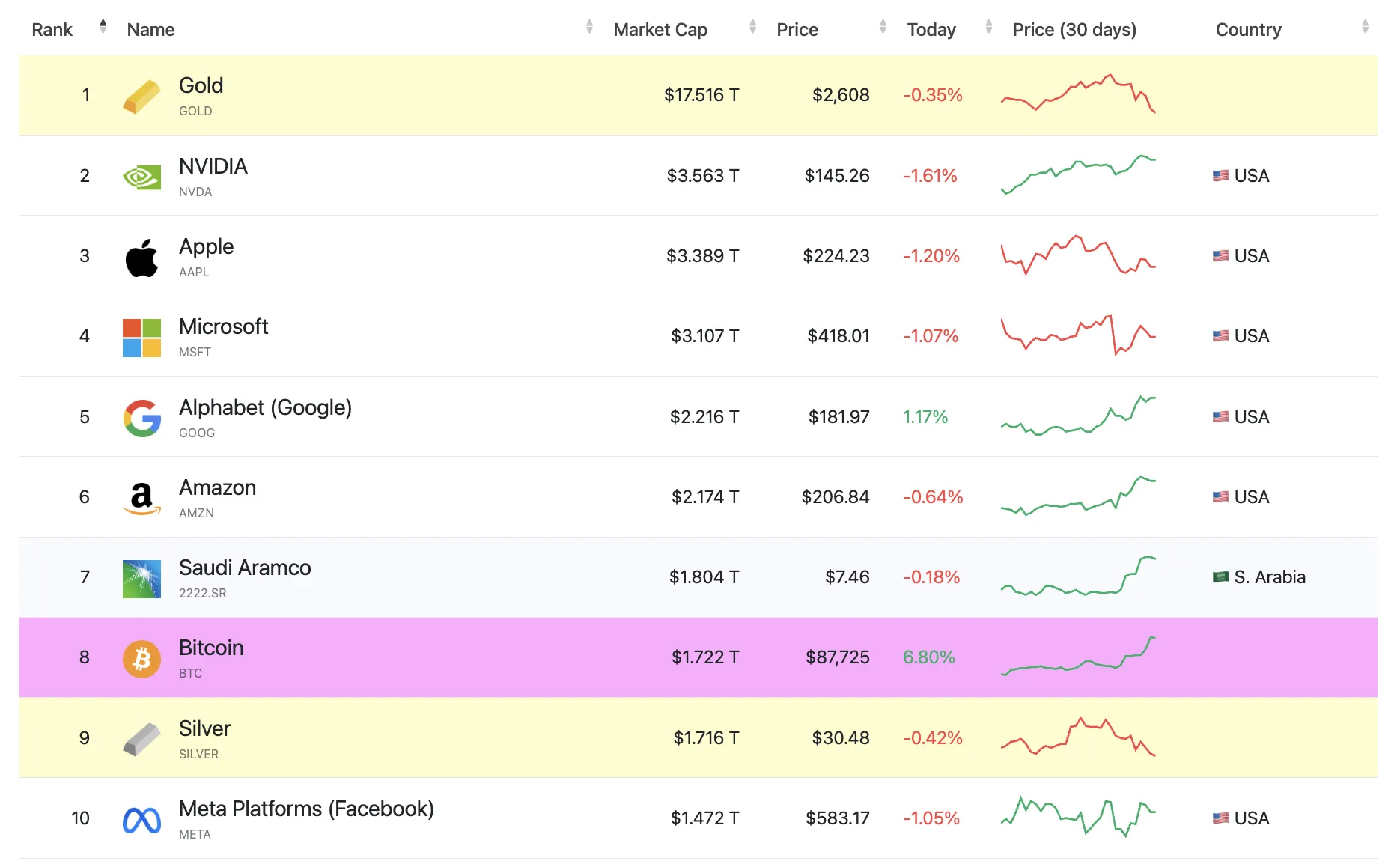Click the Bitcoin 30-day price chart

(1078, 657)
